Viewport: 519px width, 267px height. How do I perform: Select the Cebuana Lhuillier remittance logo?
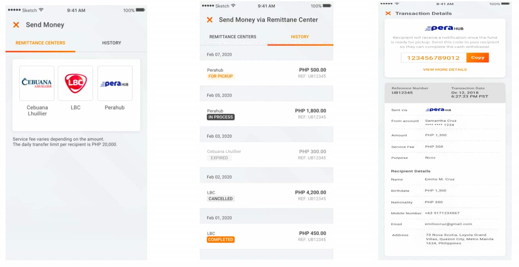coord(37,83)
